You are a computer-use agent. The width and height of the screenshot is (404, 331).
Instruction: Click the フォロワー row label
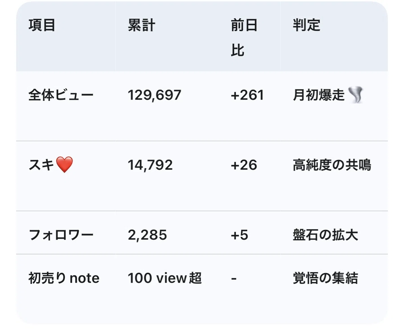(61, 235)
